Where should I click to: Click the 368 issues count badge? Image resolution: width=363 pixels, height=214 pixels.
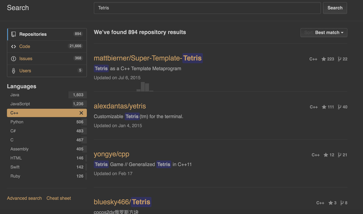click(78, 58)
